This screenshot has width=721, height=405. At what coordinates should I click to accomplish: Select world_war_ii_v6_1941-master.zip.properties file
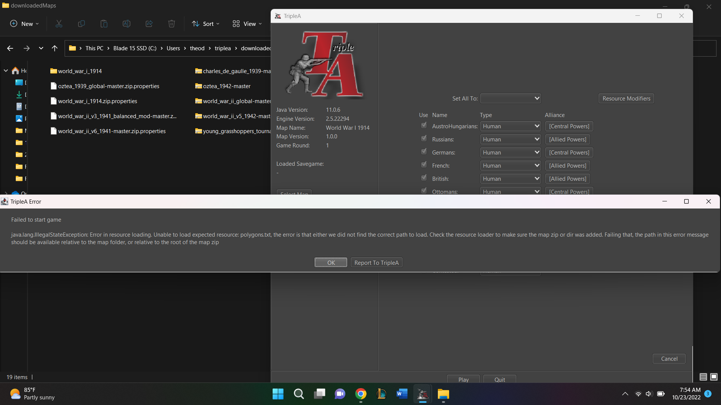tap(108, 131)
